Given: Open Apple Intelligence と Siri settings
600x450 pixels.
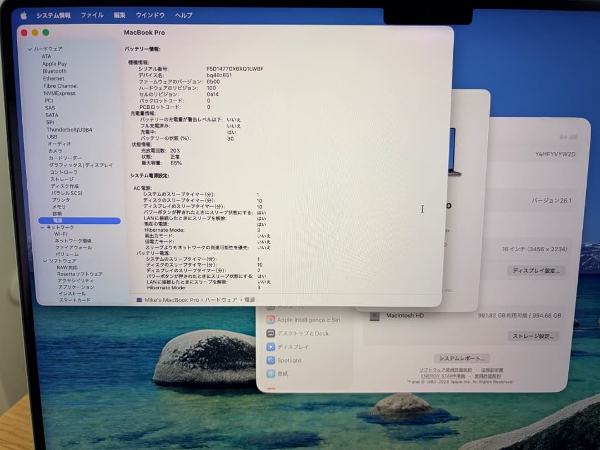Looking at the screenshot, I should tap(303, 319).
